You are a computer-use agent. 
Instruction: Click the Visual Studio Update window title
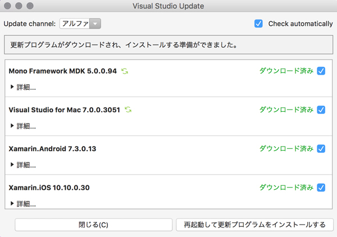(x=168, y=6)
